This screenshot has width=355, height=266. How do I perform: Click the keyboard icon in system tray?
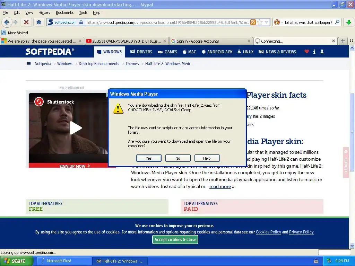(x=316, y=261)
